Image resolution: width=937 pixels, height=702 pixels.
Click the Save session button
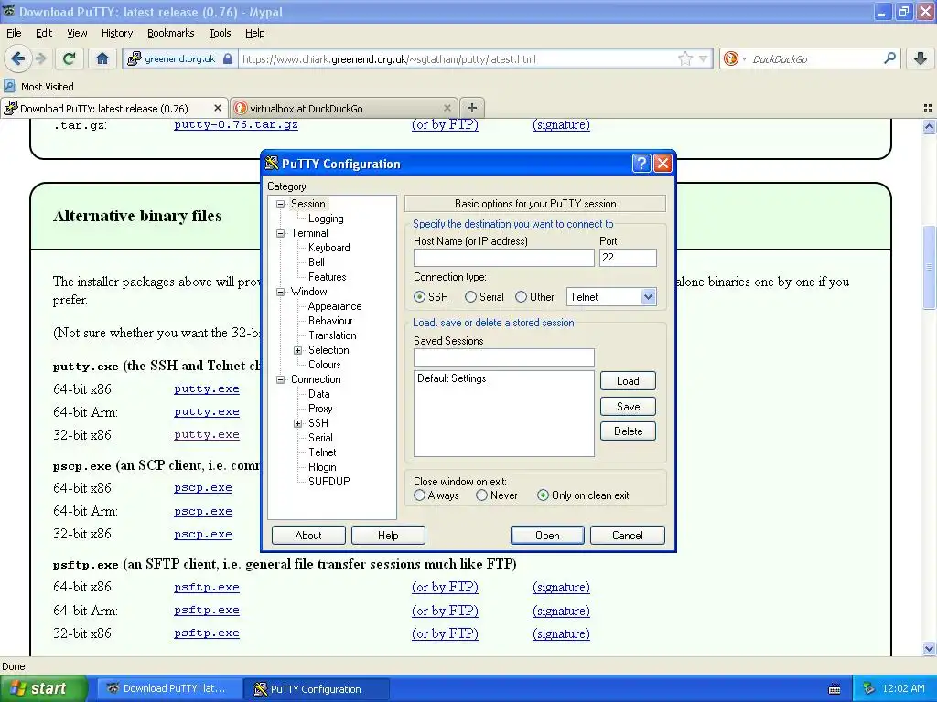click(628, 407)
